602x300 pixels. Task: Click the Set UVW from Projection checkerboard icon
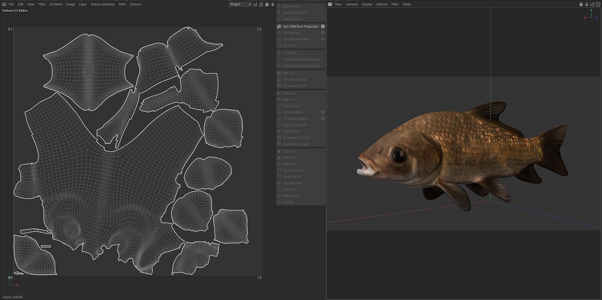279,26
